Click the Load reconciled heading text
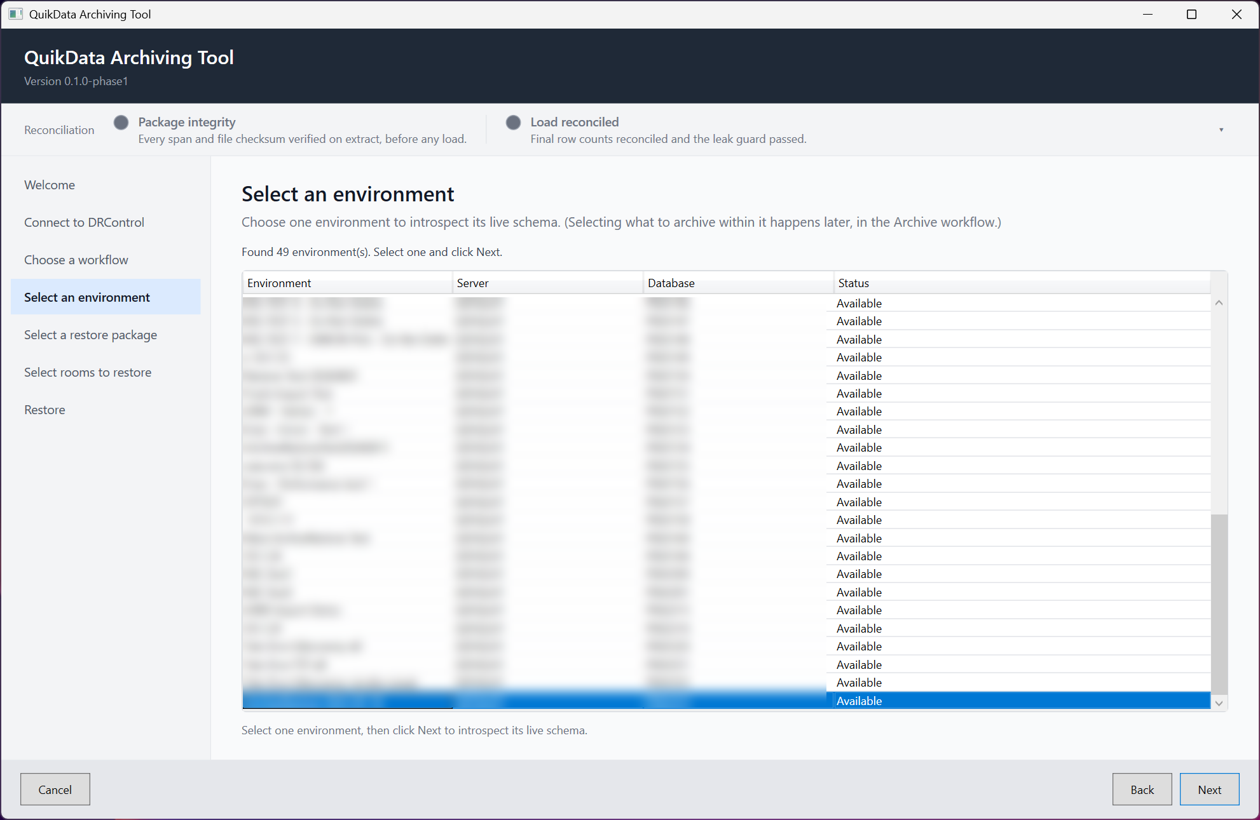This screenshot has height=820, width=1260. 575,122
